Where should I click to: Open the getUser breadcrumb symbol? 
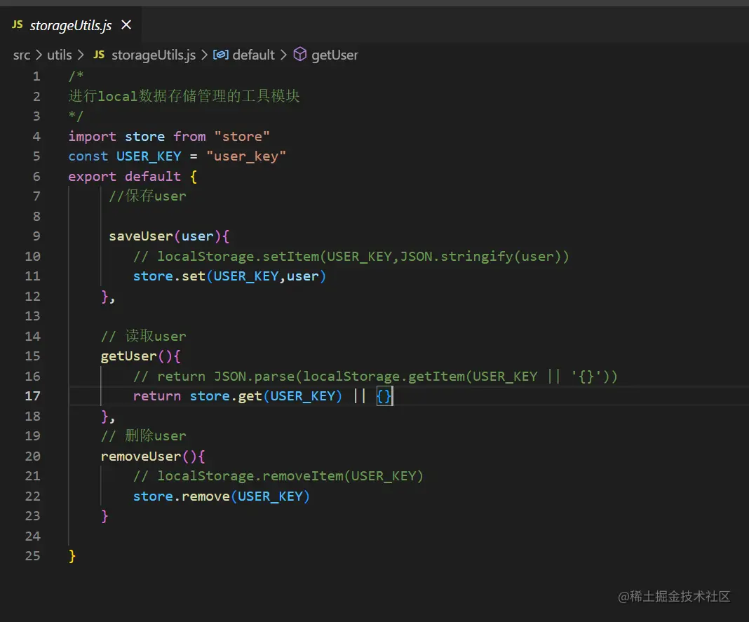coord(335,55)
